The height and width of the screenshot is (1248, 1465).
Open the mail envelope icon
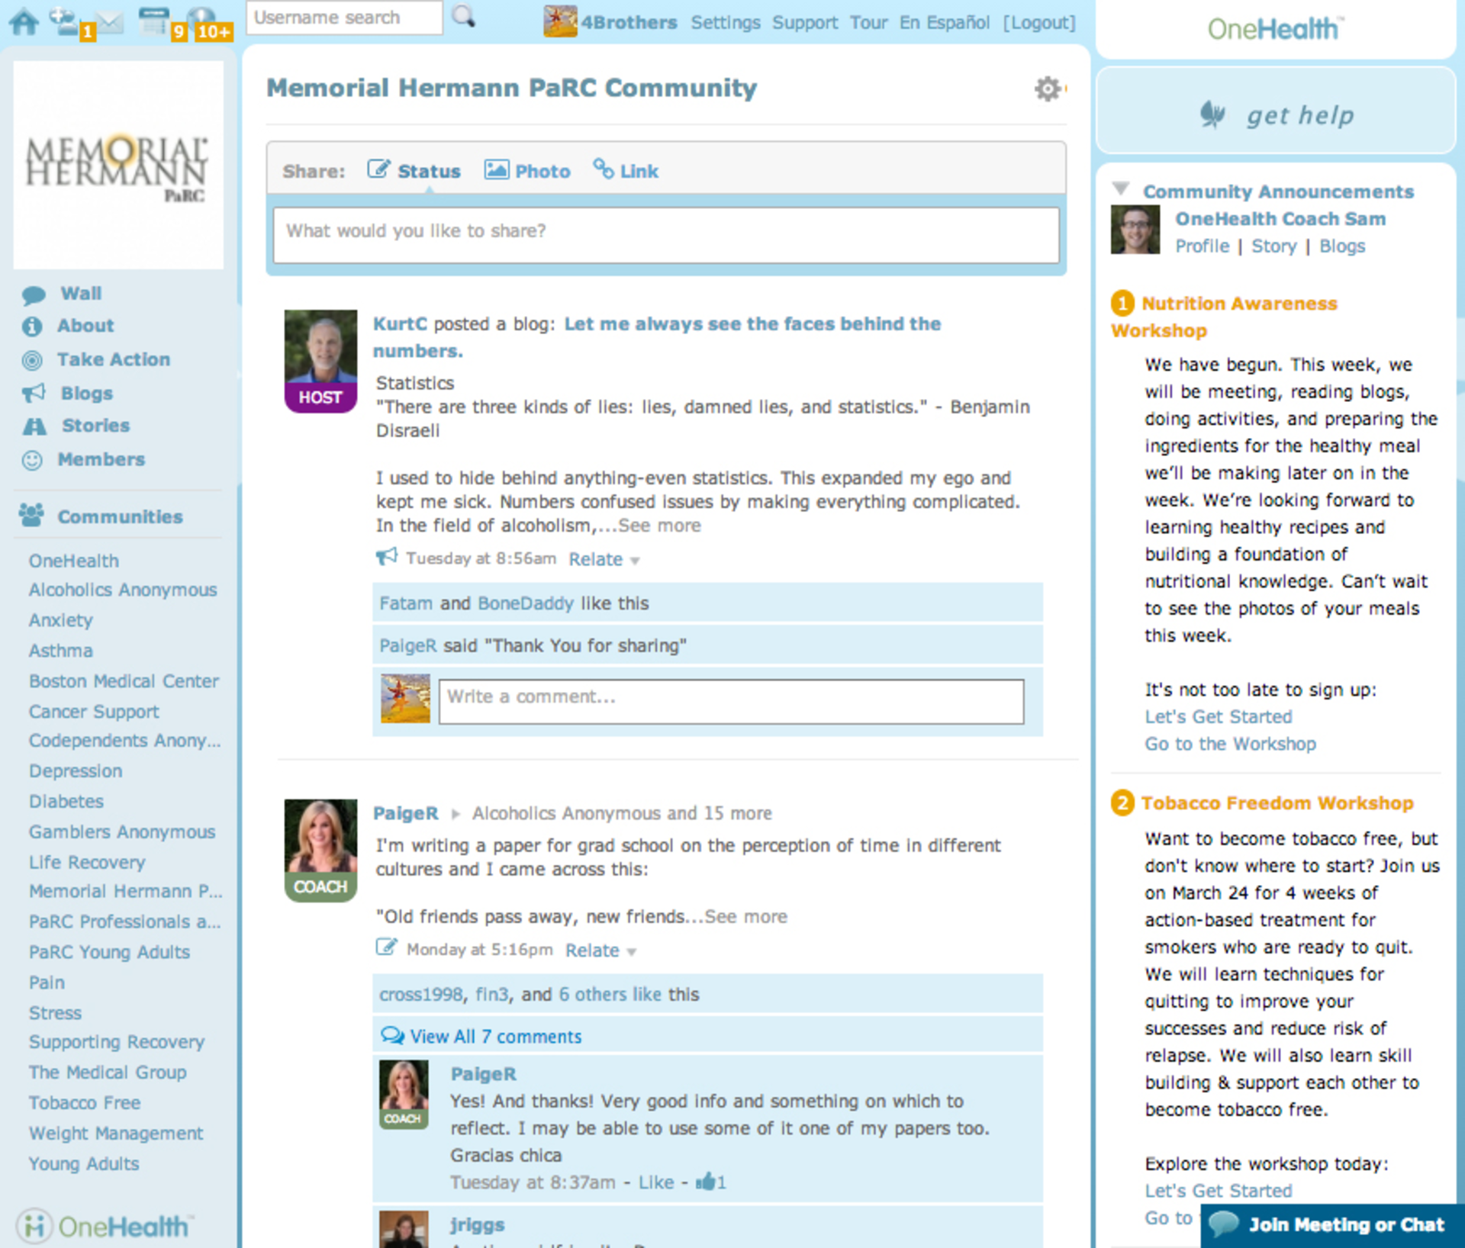[x=111, y=21]
